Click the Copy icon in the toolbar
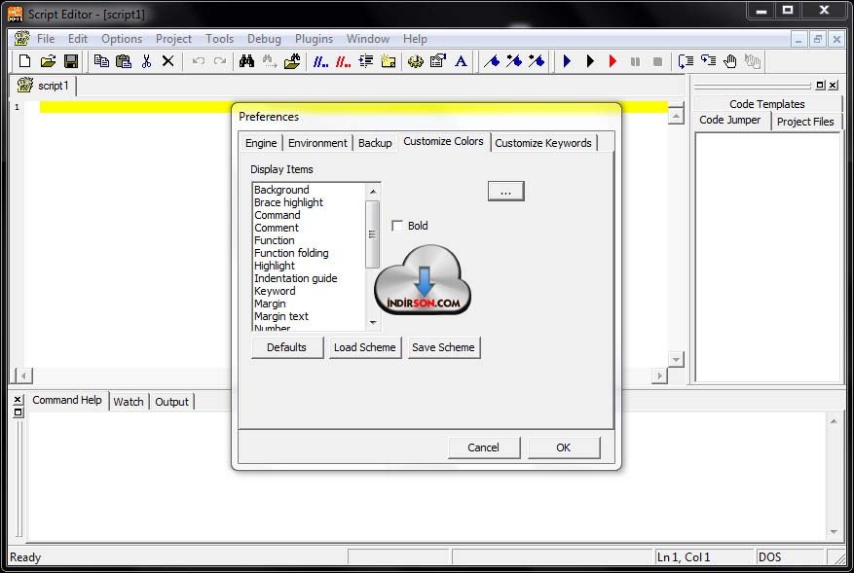The image size is (854, 573). (x=101, y=61)
